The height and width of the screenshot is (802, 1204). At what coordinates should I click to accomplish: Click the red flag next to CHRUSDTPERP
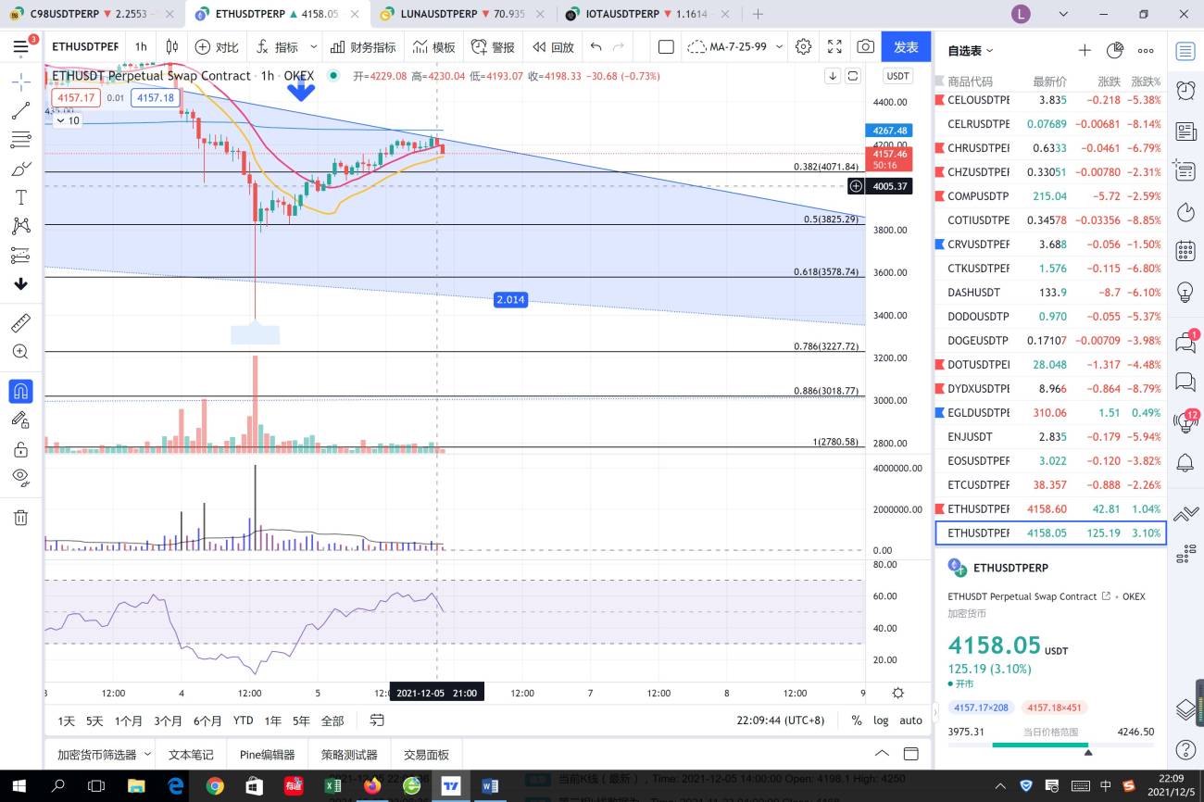coord(940,148)
